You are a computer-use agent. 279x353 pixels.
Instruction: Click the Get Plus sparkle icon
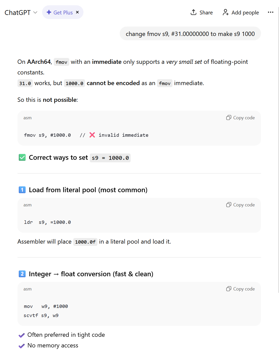tap(49, 12)
